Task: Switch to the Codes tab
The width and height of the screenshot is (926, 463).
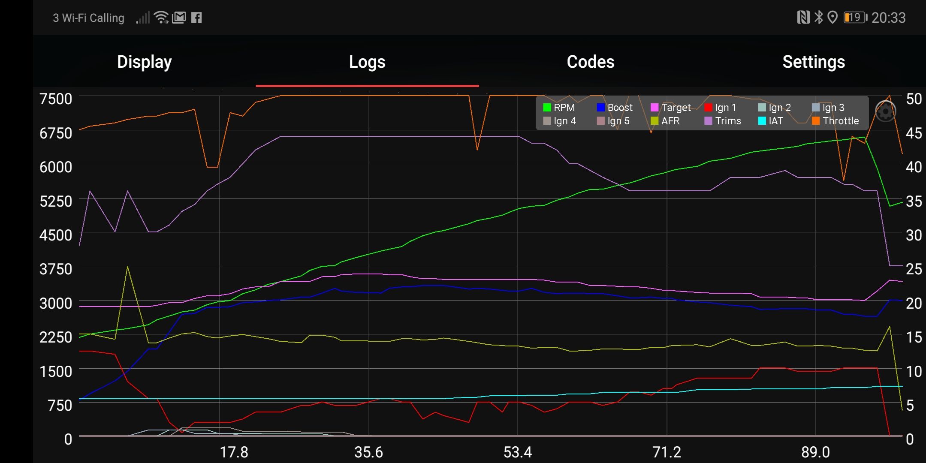Action: tap(590, 62)
